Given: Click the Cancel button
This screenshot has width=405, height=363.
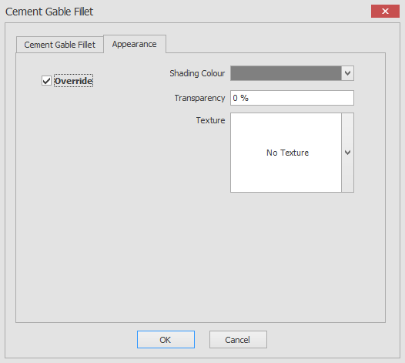Looking at the screenshot, I should click(238, 339).
